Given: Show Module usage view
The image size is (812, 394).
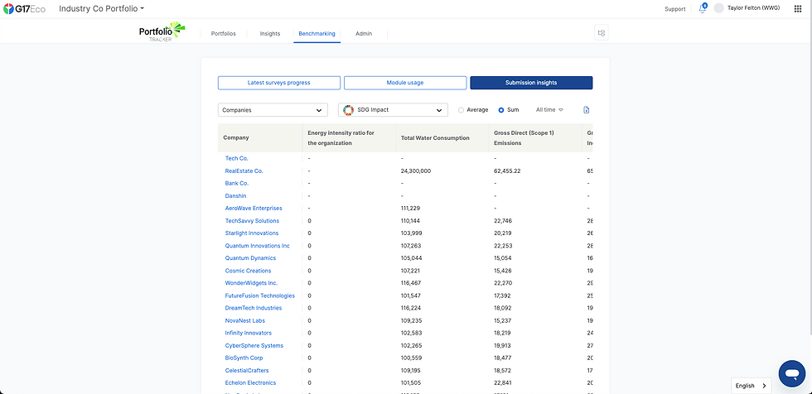Looking at the screenshot, I should tap(405, 83).
